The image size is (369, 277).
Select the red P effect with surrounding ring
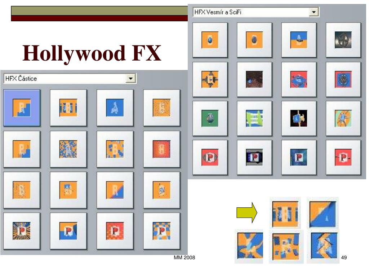click(210, 158)
